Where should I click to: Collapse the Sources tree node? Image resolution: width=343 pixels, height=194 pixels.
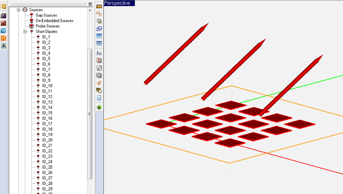(18, 10)
